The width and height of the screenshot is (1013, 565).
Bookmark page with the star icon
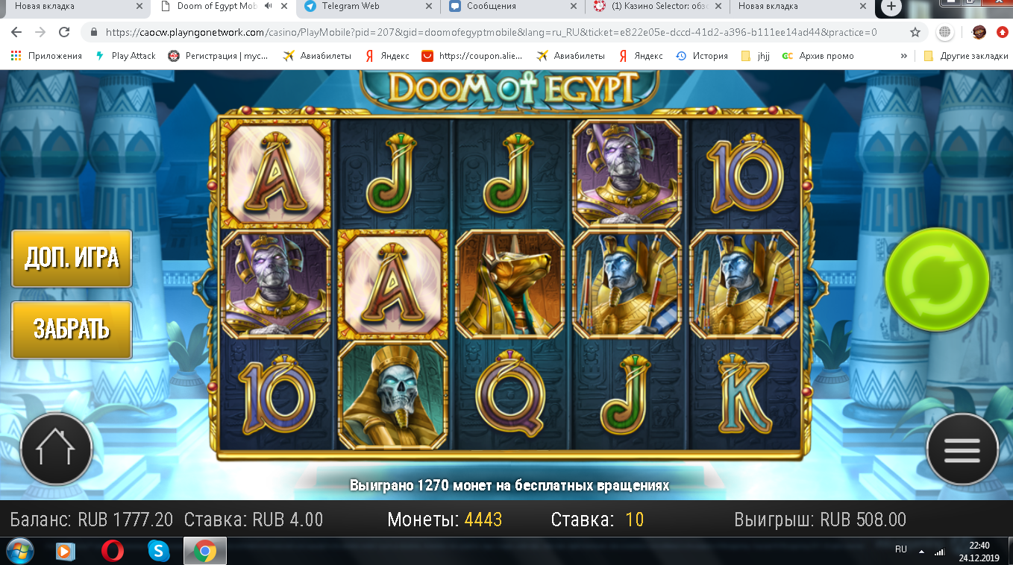coord(915,32)
